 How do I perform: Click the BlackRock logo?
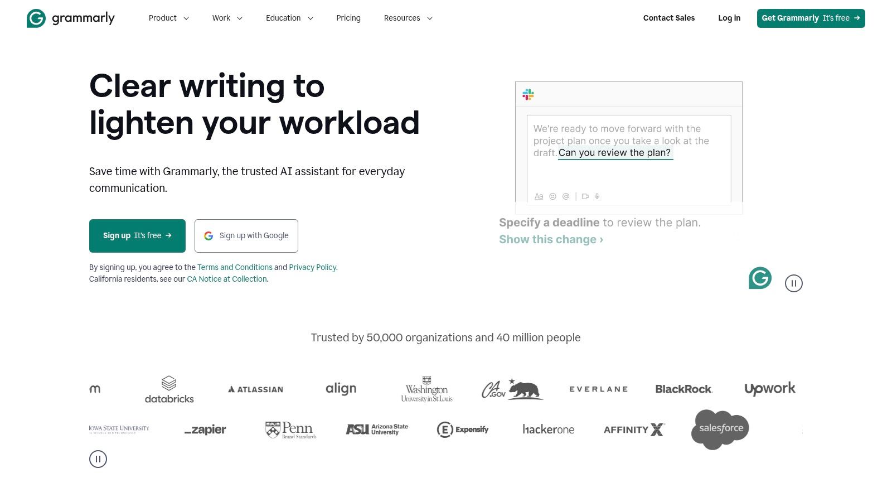684,389
